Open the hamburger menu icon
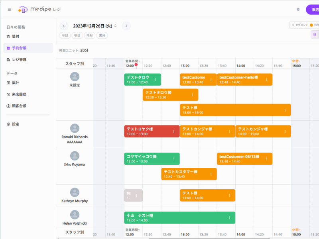This screenshot has height=239, width=319. 10,9
